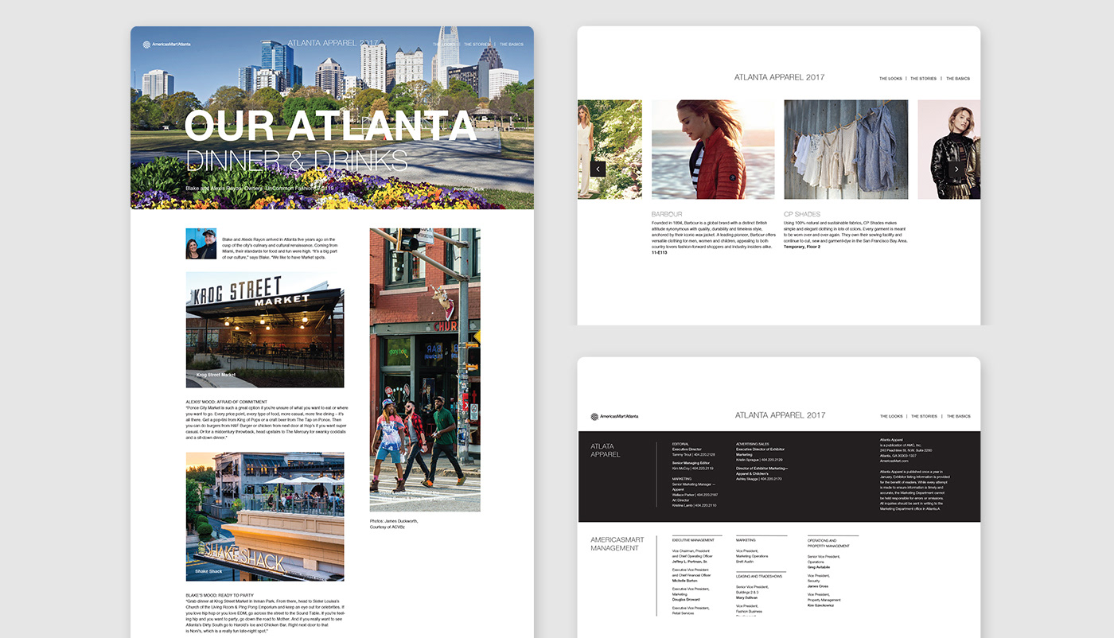Click ATLANTA APPAREL 2017 heading above the carousel

[779, 77]
